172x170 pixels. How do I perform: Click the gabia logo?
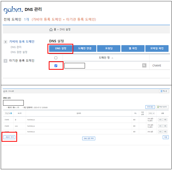[13, 10]
